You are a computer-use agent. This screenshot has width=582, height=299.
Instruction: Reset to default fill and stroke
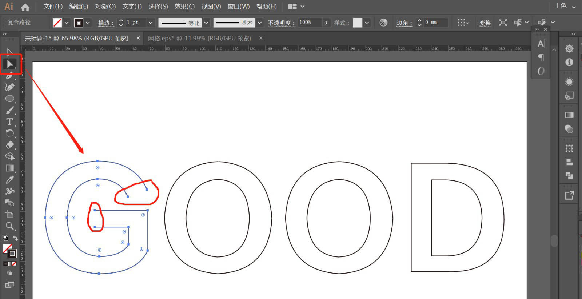coord(5,238)
